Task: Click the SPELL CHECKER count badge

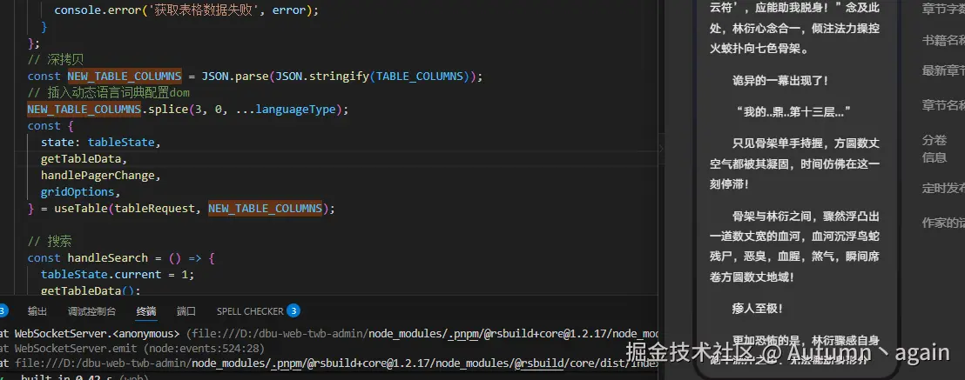Action: 294,311
